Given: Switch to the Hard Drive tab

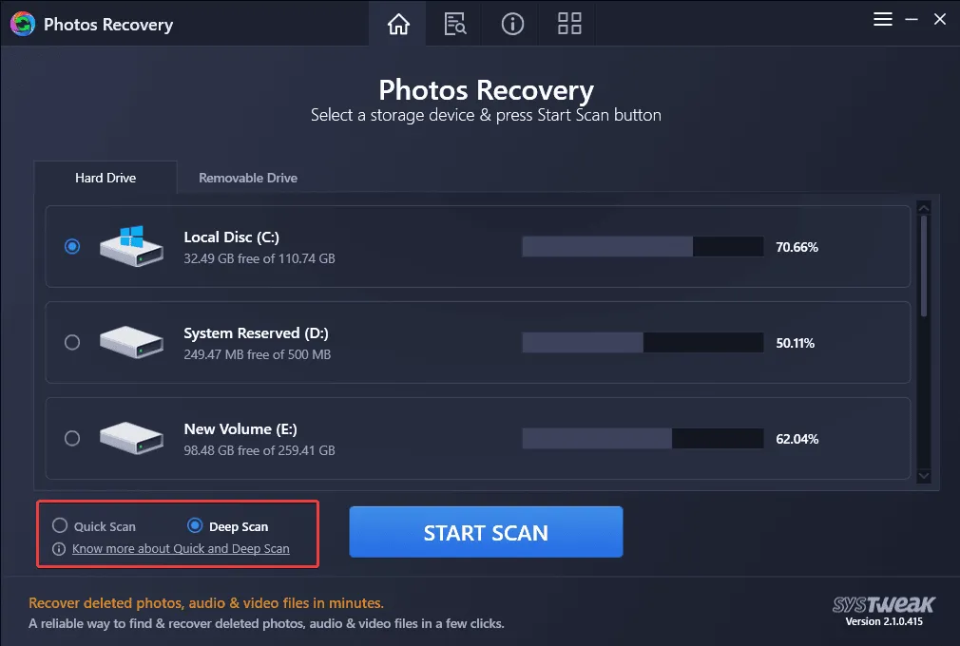Looking at the screenshot, I should [x=106, y=178].
